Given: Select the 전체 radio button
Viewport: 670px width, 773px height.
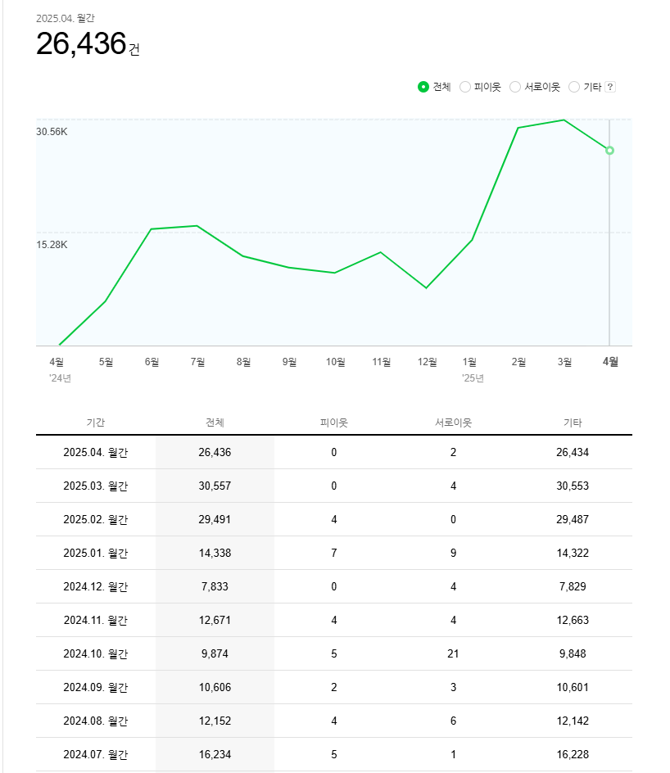Looking at the screenshot, I should pos(423,88).
